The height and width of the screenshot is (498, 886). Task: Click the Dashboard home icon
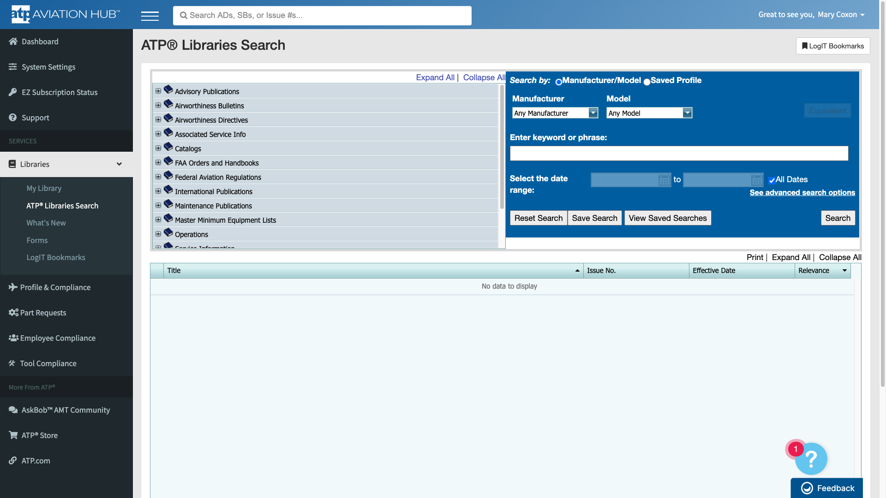pos(13,41)
